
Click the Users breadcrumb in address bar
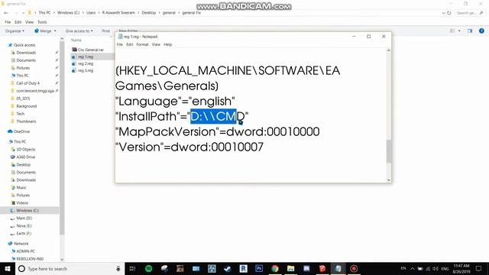[91, 13]
